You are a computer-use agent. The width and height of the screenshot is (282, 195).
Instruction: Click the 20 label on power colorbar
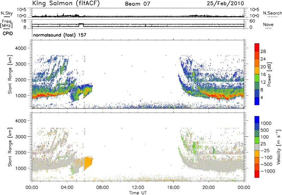263,67
